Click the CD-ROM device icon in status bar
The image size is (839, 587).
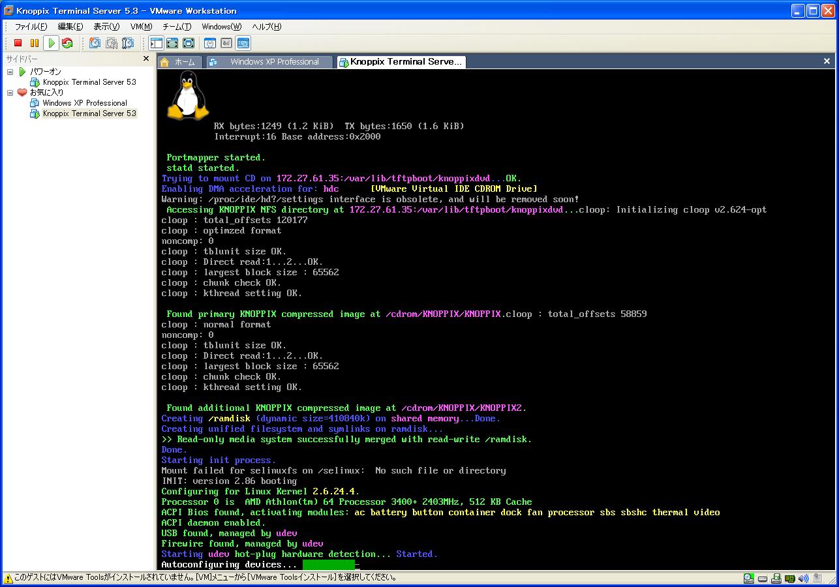749,578
